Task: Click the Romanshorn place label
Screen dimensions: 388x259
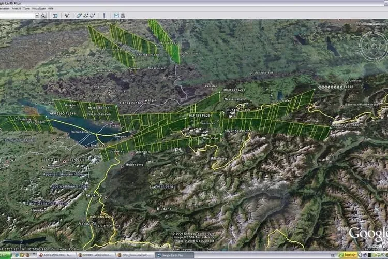Action: [80, 132]
